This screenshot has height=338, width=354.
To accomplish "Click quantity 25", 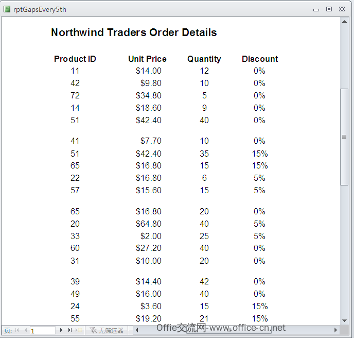I will coord(204,236).
